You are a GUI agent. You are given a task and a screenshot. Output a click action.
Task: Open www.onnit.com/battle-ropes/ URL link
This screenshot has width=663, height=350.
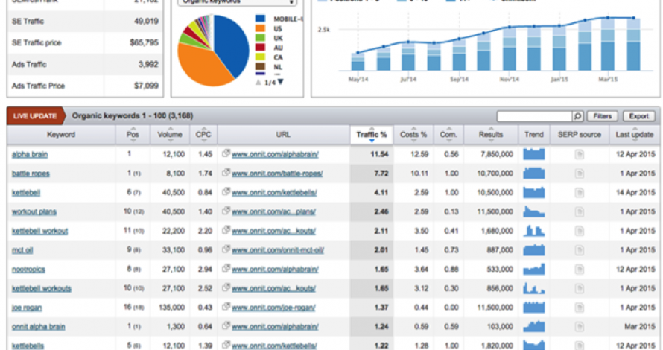pyautogui.click(x=277, y=174)
